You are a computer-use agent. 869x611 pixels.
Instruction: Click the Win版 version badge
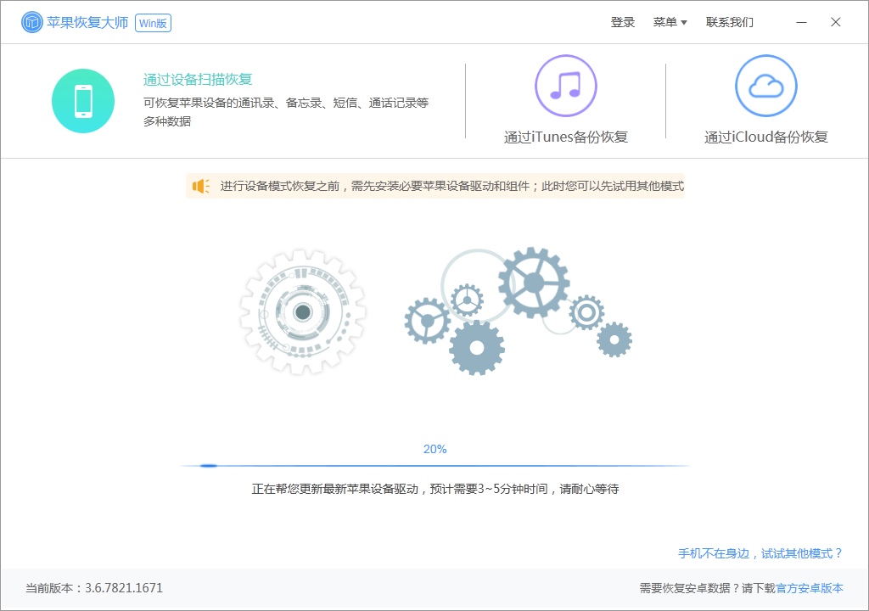tap(153, 22)
